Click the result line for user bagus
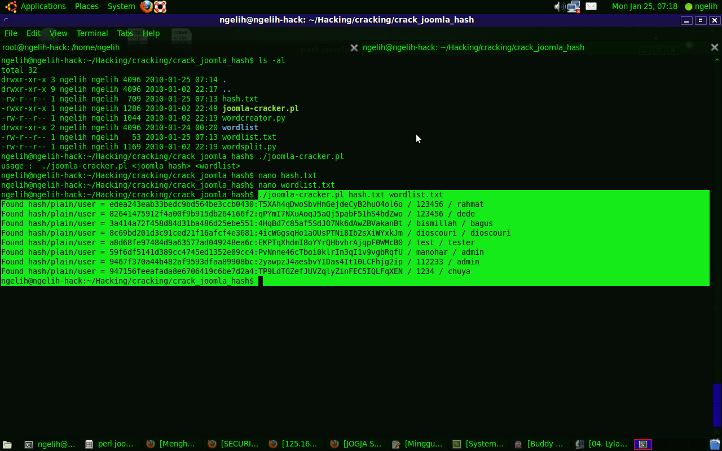Image resolution: width=722 pixels, height=451 pixels. pyautogui.click(x=247, y=223)
